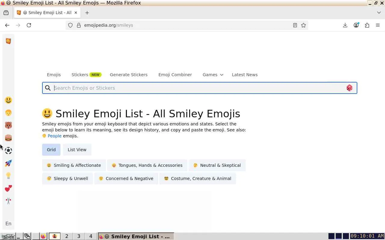
Task: Click the Search Emojis or Stickers field
Action: coord(200,88)
